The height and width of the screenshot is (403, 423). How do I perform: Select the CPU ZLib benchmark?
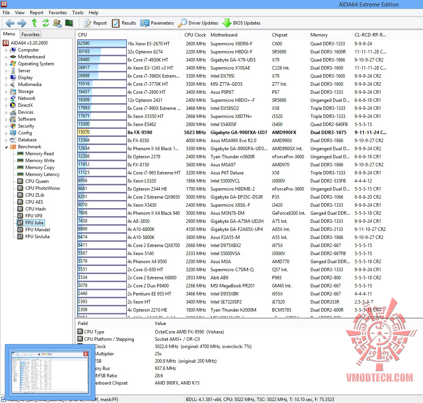point(30,195)
